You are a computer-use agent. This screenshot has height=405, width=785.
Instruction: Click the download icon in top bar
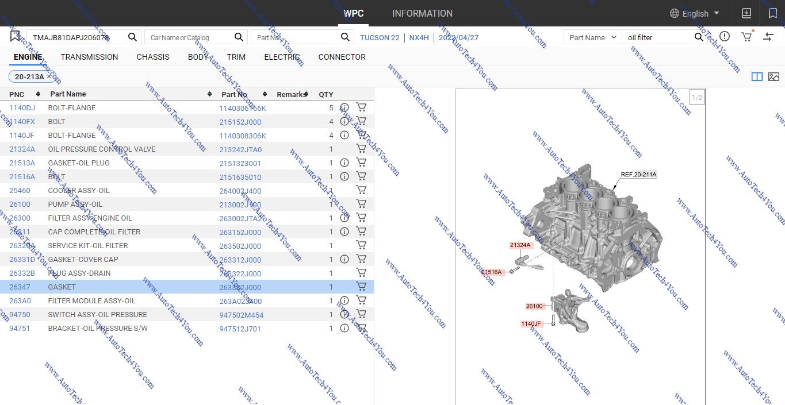click(746, 13)
